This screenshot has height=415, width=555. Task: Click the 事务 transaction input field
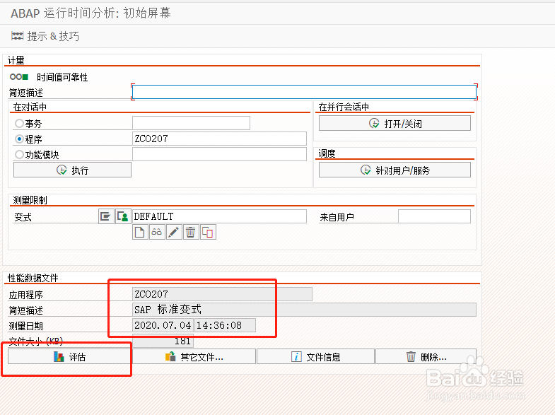tap(191, 123)
